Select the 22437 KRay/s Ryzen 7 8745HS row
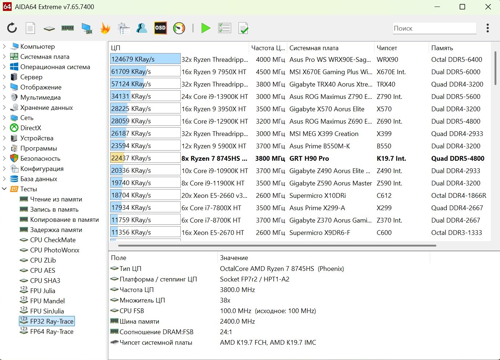 point(215,159)
